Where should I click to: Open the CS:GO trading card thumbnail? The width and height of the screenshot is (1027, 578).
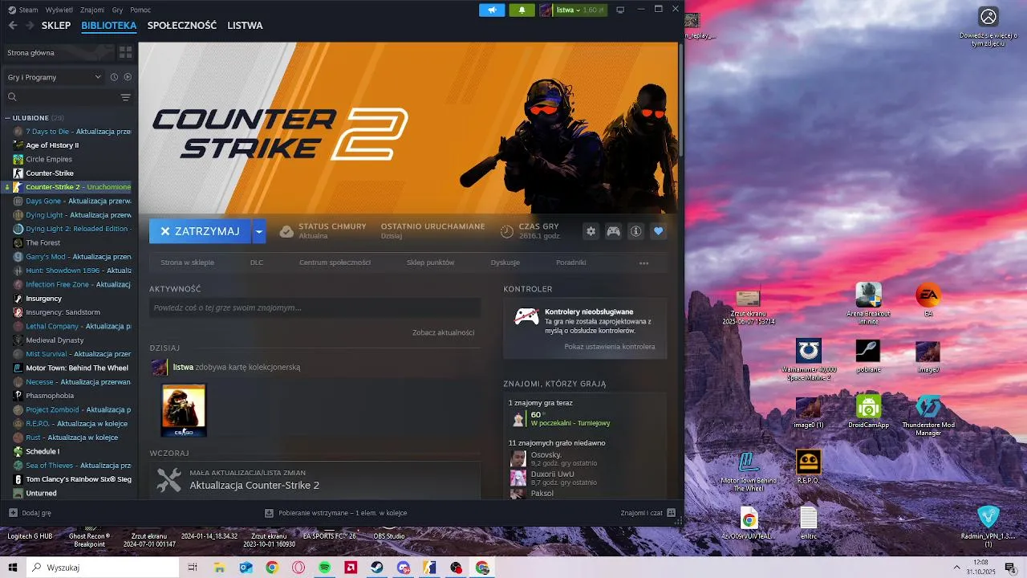(x=184, y=410)
